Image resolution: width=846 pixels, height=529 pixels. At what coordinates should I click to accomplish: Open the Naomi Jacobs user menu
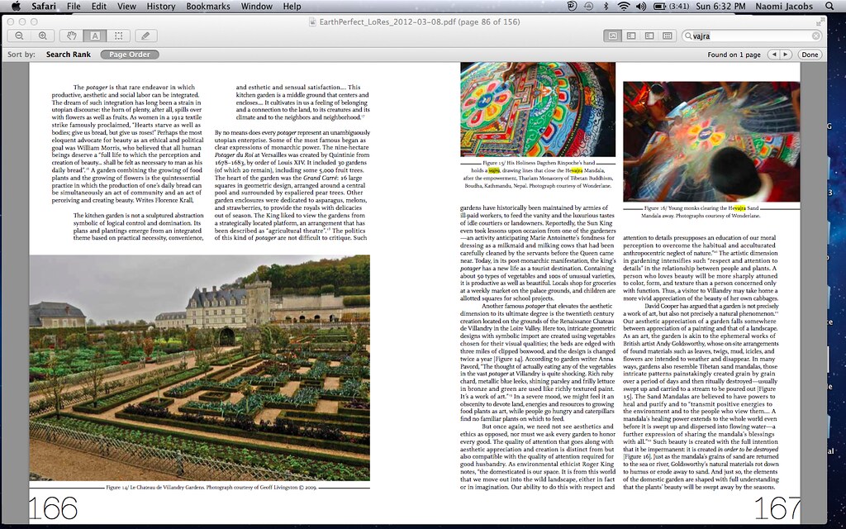(784, 7)
